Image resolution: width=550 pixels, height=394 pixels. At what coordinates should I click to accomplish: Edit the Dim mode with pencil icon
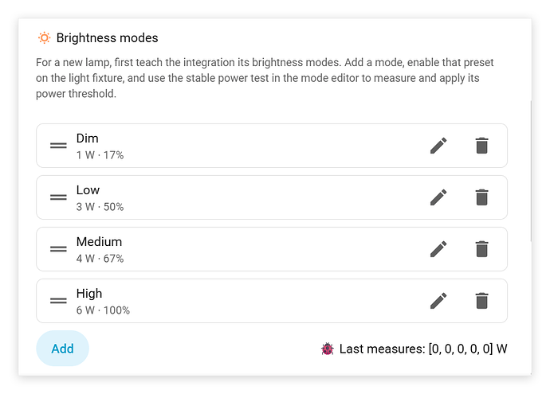(x=438, y=146)
